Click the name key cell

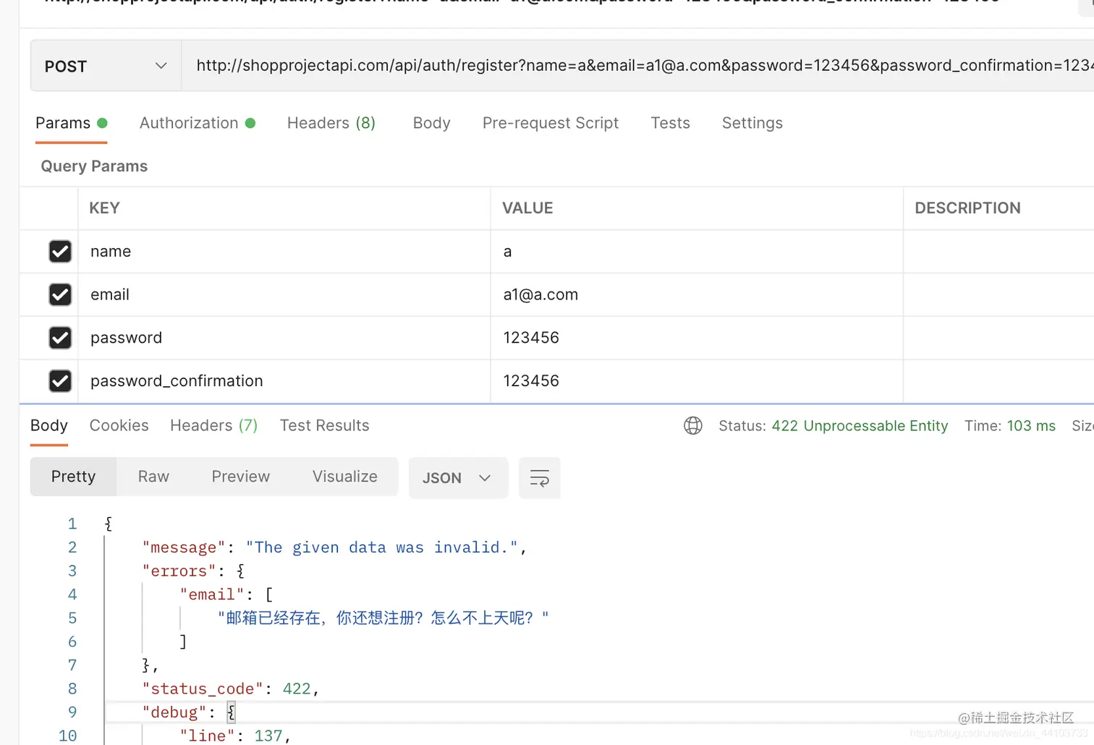(284, 252)
